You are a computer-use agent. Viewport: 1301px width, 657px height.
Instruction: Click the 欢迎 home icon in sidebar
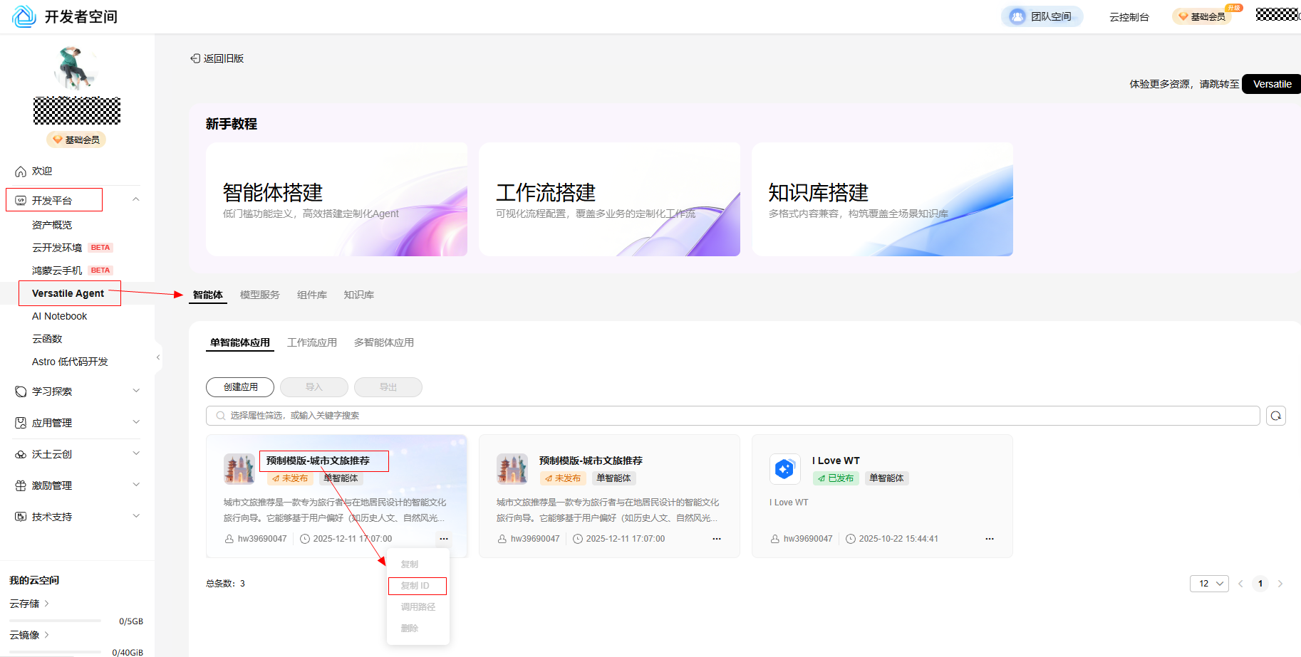point(21,172)
